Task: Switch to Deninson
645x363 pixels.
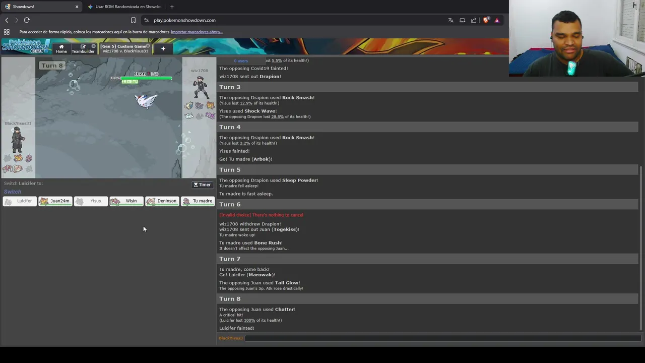Action: pos(162,201)
